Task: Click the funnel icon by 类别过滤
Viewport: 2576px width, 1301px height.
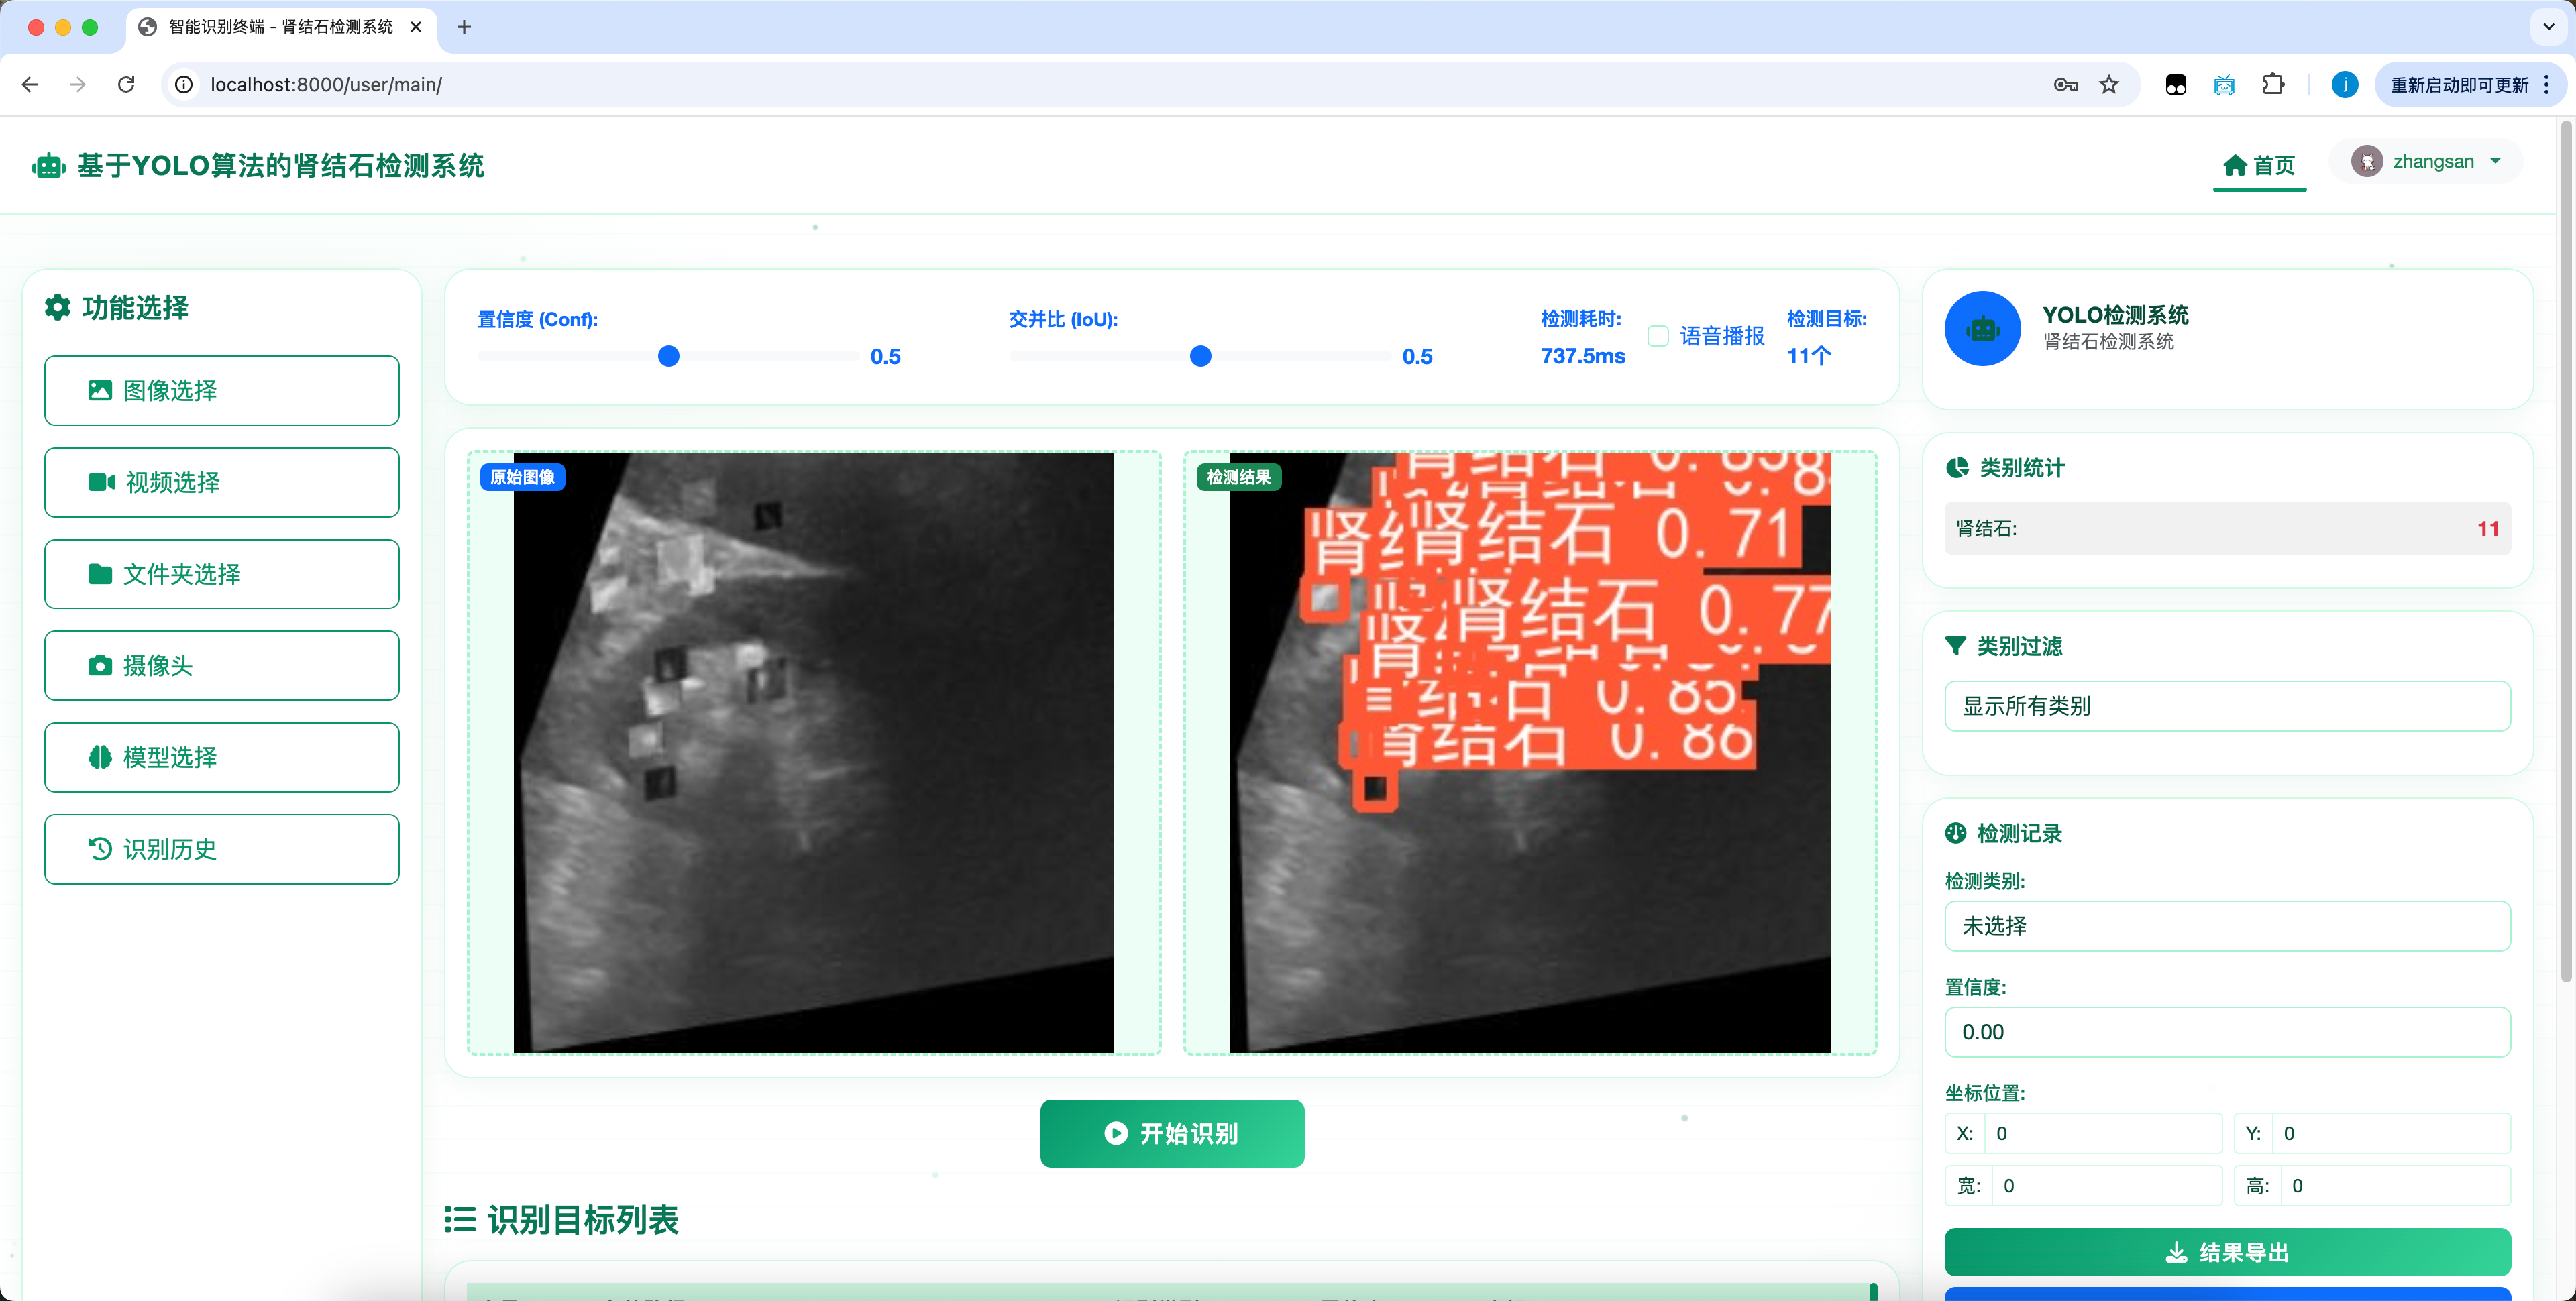Action: point(1955,646)
